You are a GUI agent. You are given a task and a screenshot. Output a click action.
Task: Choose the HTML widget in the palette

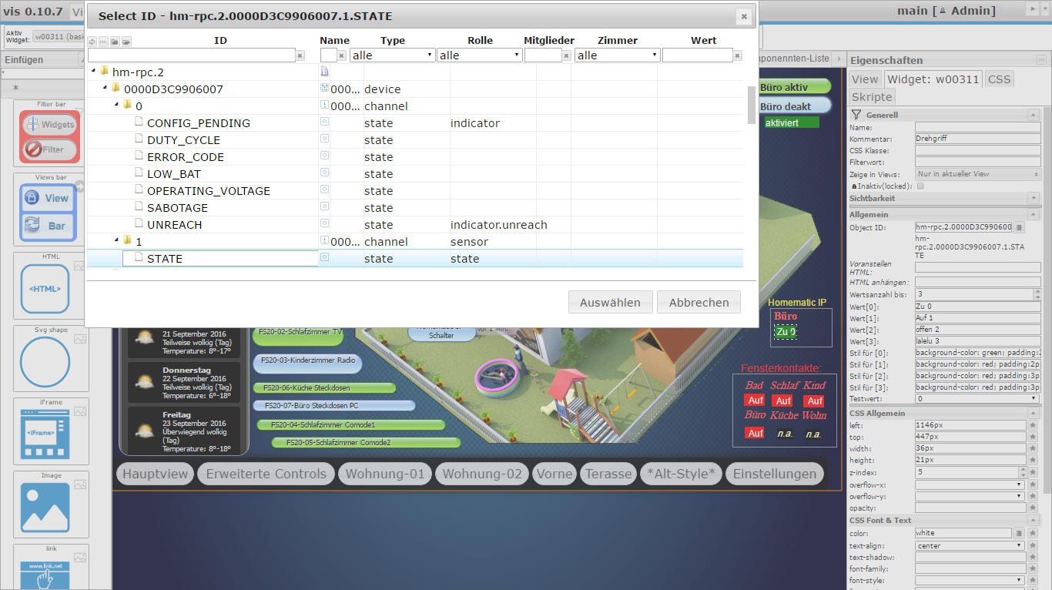(51, 286)
